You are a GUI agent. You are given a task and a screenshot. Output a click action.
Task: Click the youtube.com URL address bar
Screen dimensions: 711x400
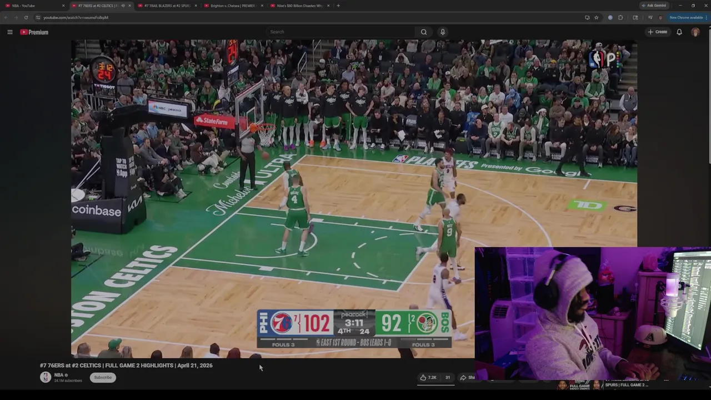[x=311, y=17]
